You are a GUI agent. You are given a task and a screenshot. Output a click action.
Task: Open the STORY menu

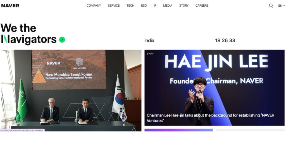[x=184, y=6]
